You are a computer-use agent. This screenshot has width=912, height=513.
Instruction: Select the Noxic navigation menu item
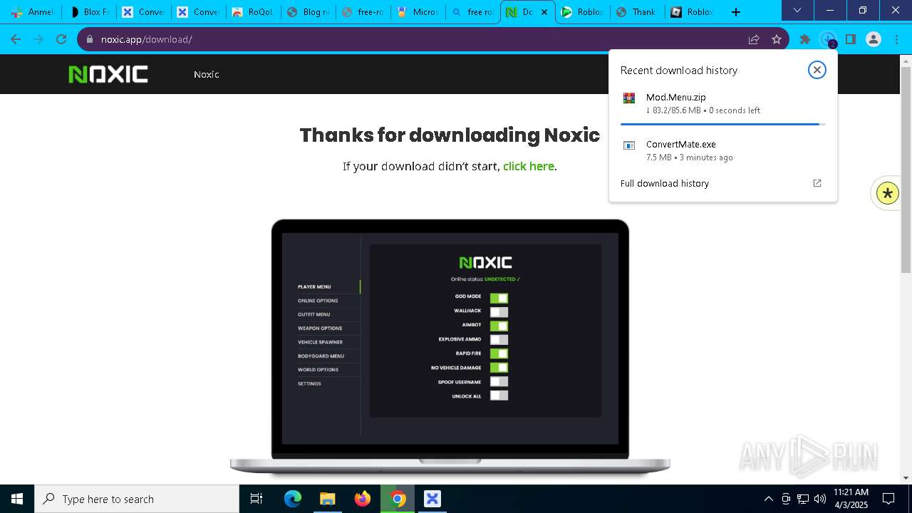point(206,74)
